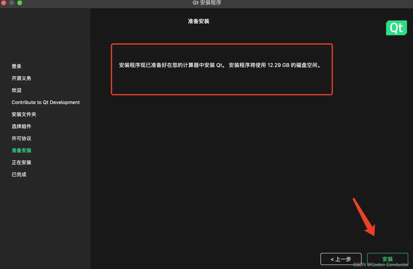The width and height of the screenshot is (413, 269).
Task: Select the 开源义务 step in sidebar
Action: pos(21,78)
